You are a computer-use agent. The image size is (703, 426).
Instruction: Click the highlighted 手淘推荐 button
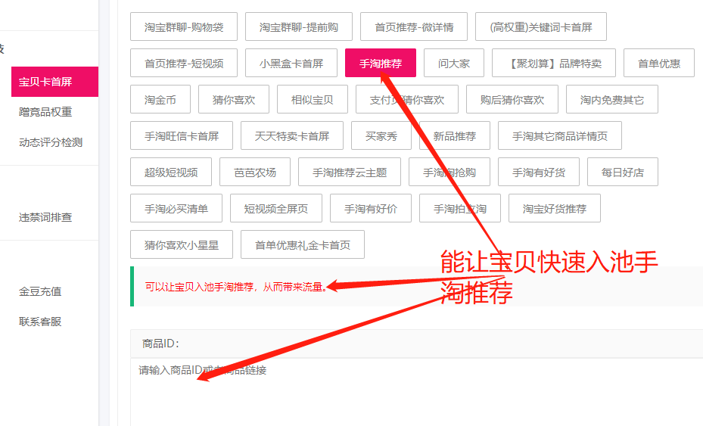click(381, 64)
